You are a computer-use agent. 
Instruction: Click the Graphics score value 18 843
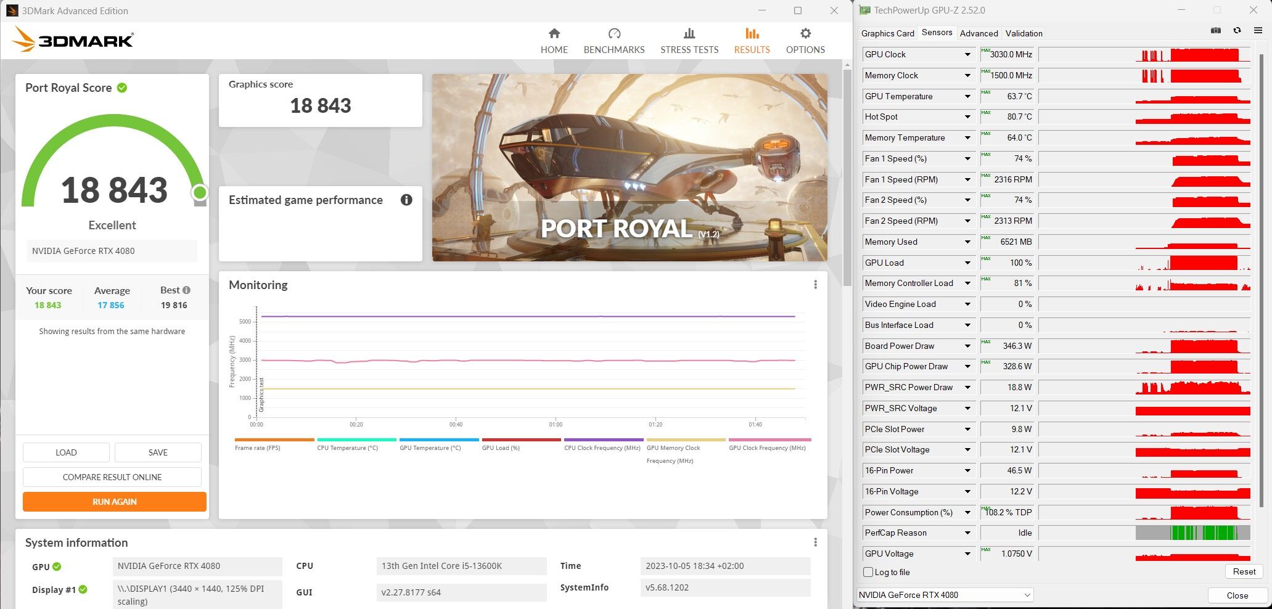tap(321, 106)
